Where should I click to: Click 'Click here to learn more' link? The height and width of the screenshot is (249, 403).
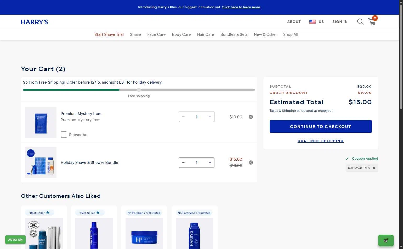[241, 7]
